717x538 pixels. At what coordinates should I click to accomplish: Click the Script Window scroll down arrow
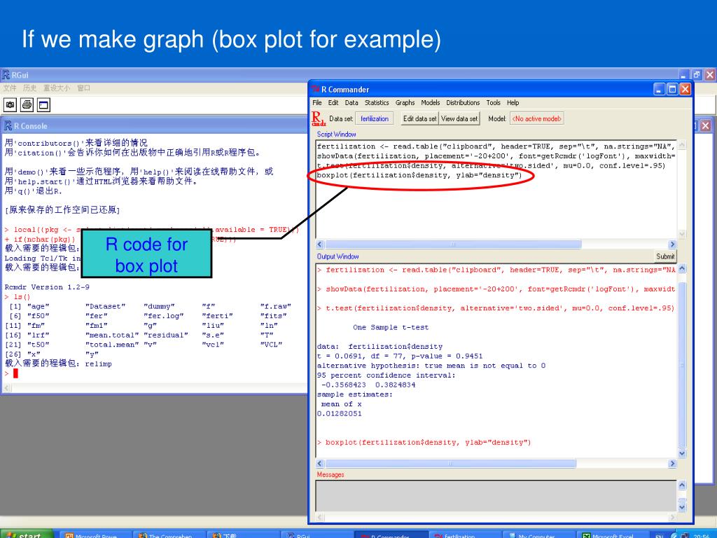point(682,234)
